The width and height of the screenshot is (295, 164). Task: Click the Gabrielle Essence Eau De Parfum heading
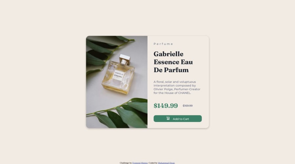[173, 62]
